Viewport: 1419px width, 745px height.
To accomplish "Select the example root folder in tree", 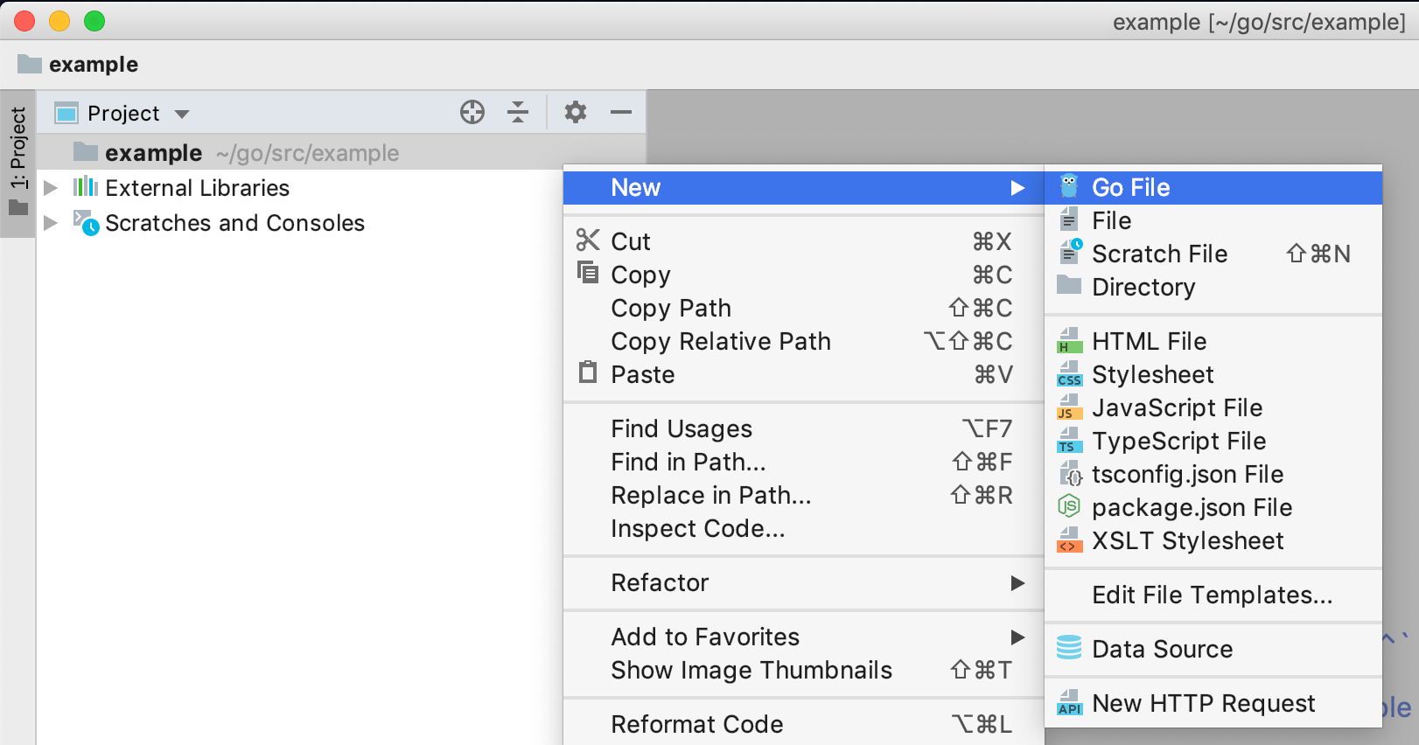I will (154, 153).
